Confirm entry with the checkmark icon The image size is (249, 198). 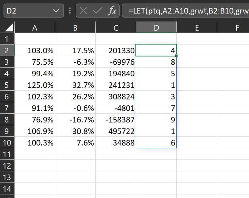(x=97, y=11)
